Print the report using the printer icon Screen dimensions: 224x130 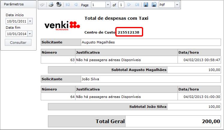(x=51, y=5)
